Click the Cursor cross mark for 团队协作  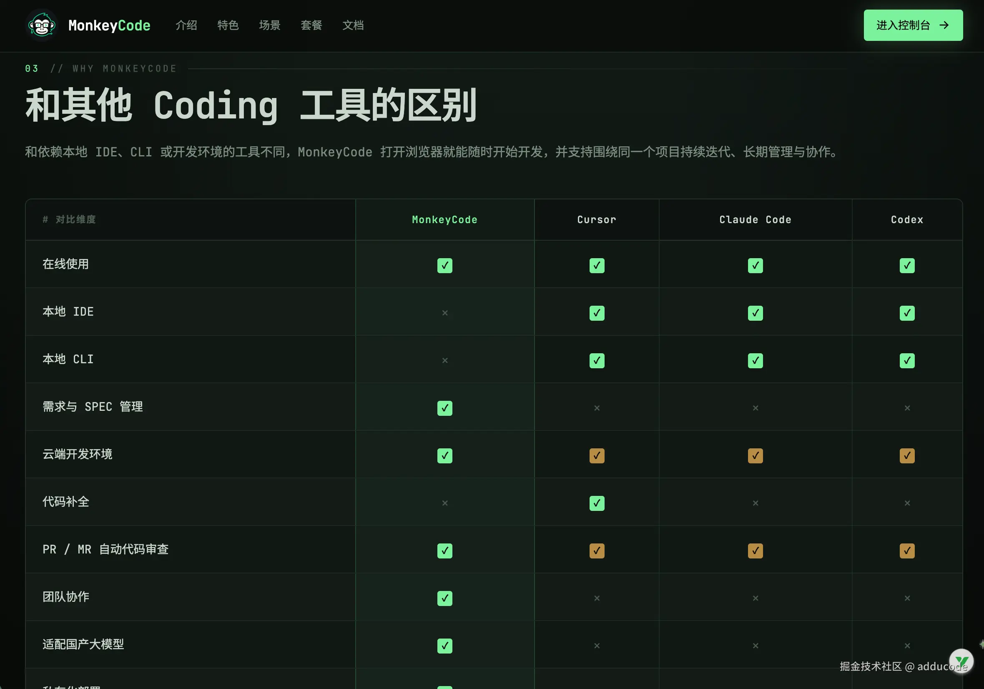pos(597,598)
